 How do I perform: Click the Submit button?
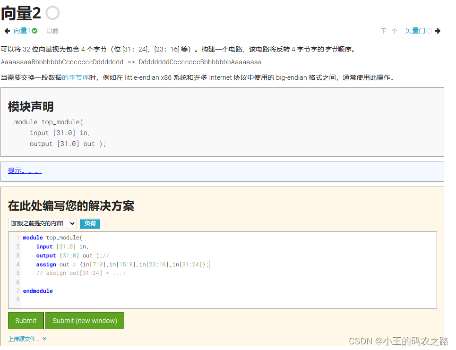point(26,321)
